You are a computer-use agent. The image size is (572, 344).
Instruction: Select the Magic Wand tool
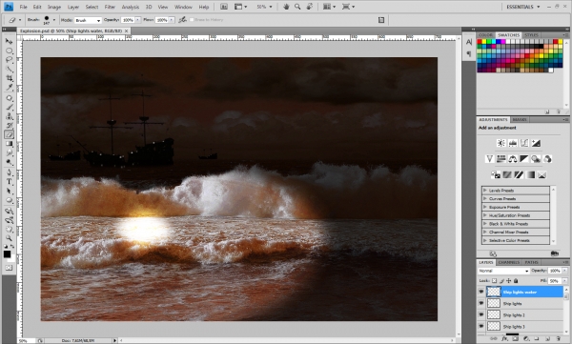pos(9,69)
